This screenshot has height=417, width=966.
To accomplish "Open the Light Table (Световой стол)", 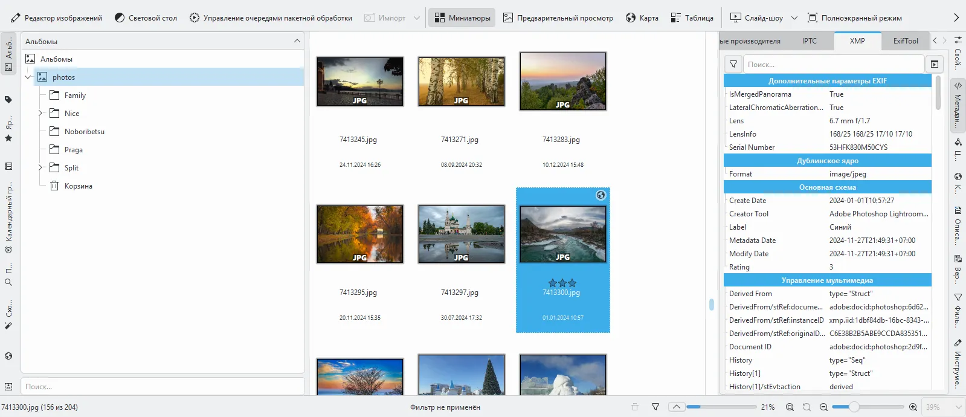I will click(146, 18).
